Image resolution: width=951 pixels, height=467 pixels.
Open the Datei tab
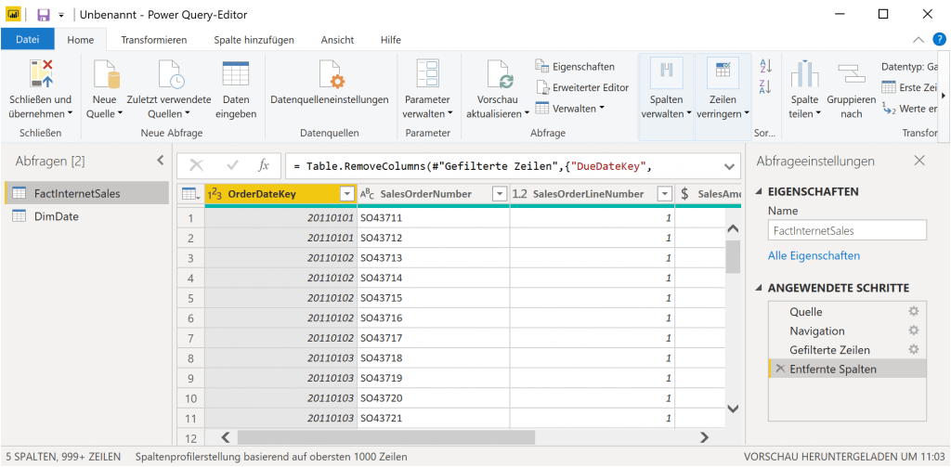pyautogui.click(x=27, y=39)
